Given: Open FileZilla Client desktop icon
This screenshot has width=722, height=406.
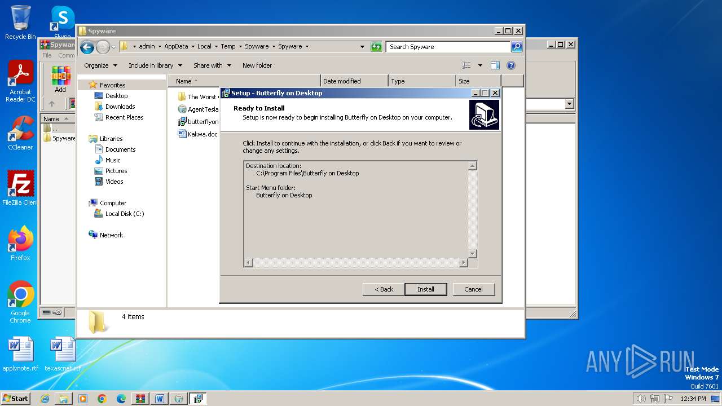Looking at the screenshot, I should 20,188.
